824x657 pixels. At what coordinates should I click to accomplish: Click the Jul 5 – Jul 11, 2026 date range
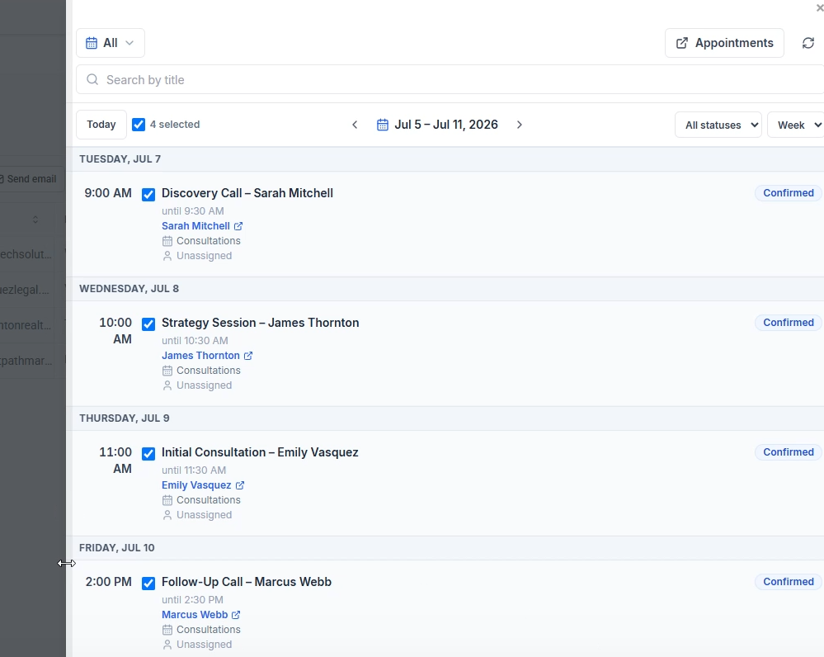(x=446, y=125)
